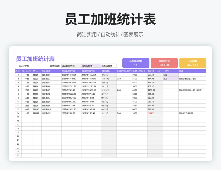Click the 公式自动计算 grey legend cell
The image size is (221, 170).
point(71,66)
